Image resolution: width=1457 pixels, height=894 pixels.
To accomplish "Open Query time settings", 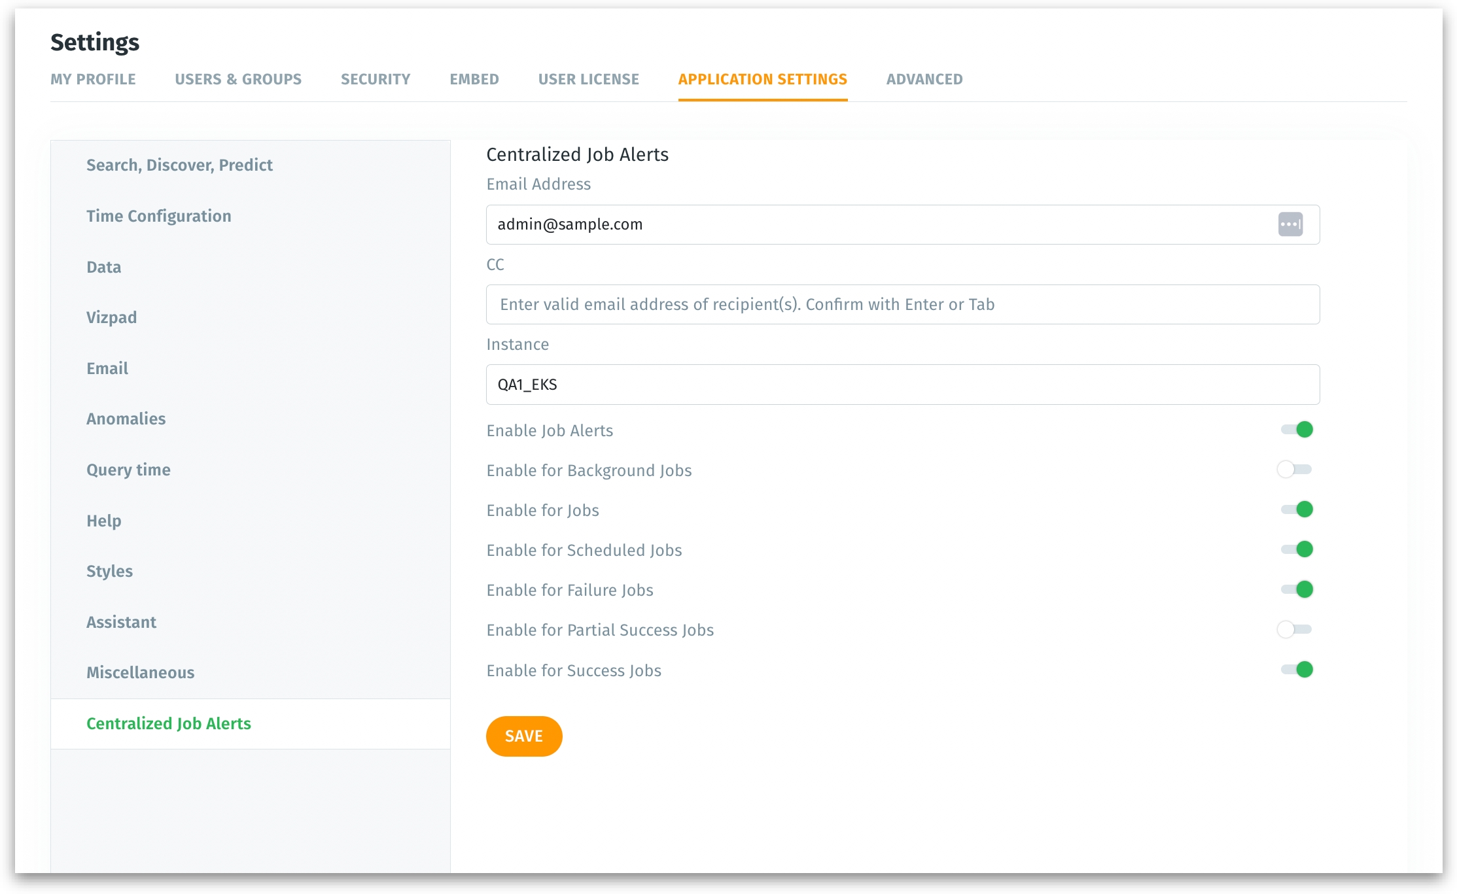I will pos(251,470).
